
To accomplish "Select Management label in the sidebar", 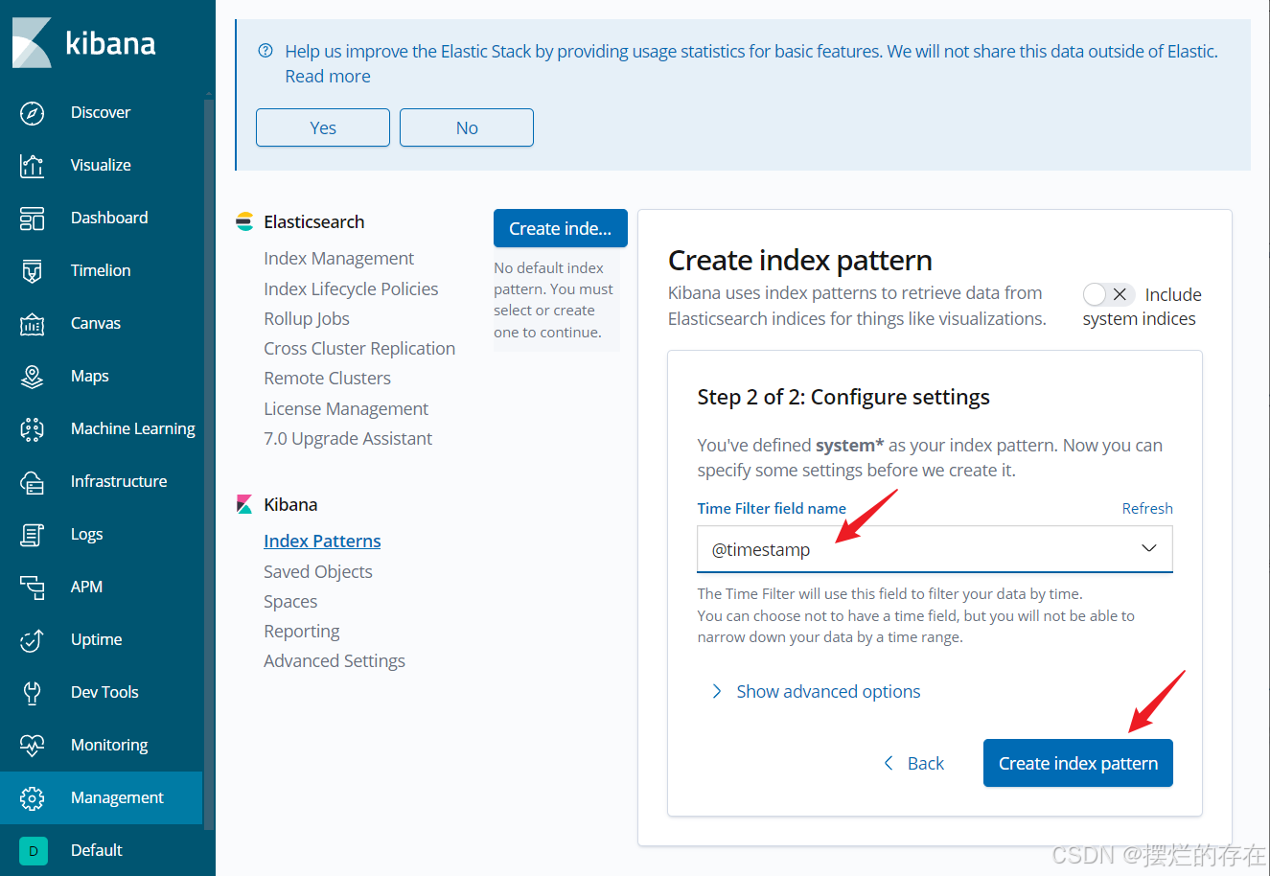I will (117, 797).
